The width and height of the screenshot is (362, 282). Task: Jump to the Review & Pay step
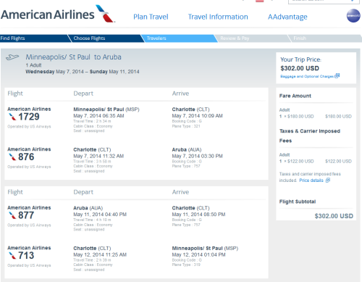[x=253, y=38]
